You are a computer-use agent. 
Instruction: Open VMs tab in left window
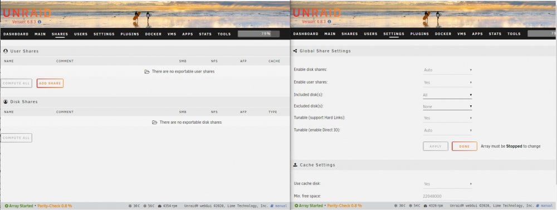tap(172, 34)
